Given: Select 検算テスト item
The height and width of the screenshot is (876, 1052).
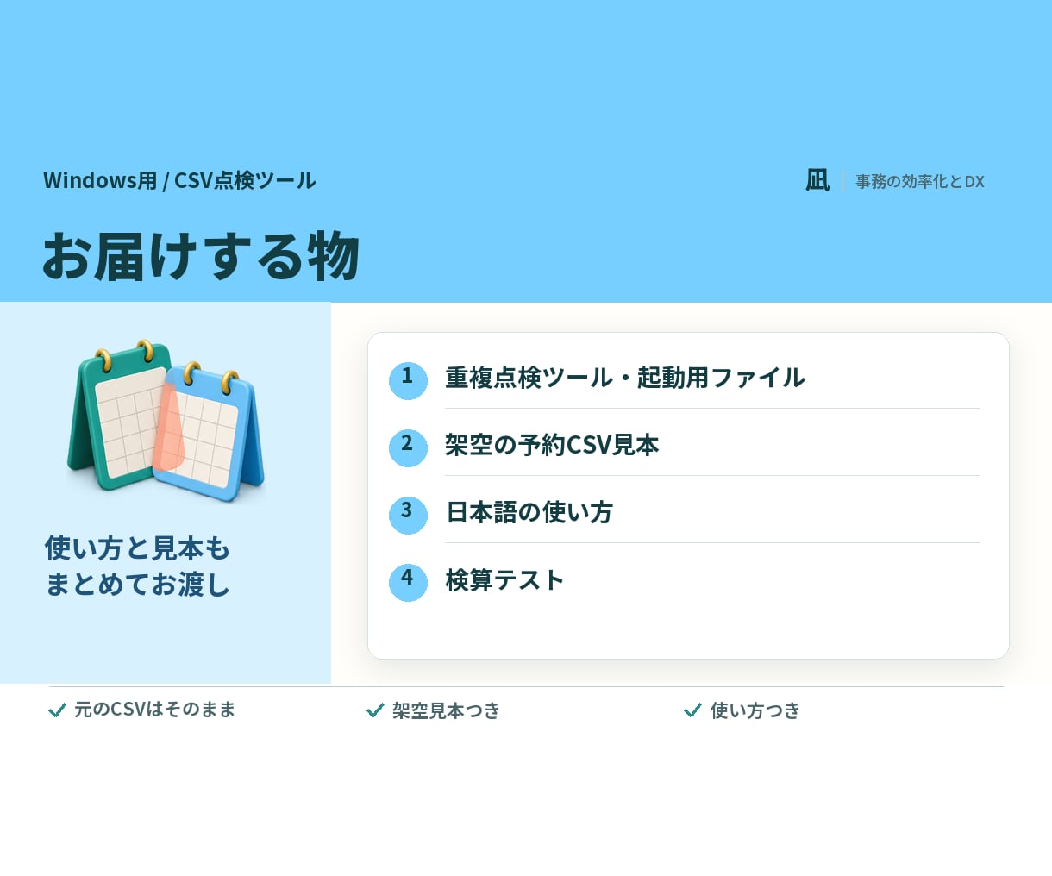Looking at the screenshot, I should [504, 579].
